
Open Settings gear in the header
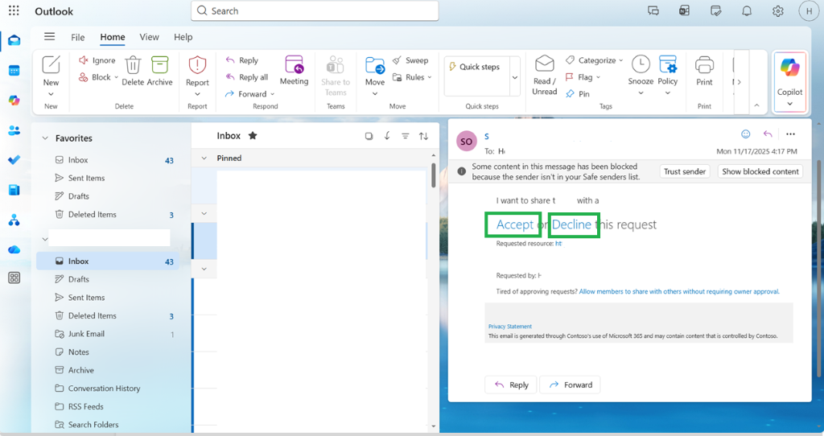tap(778, 10)
